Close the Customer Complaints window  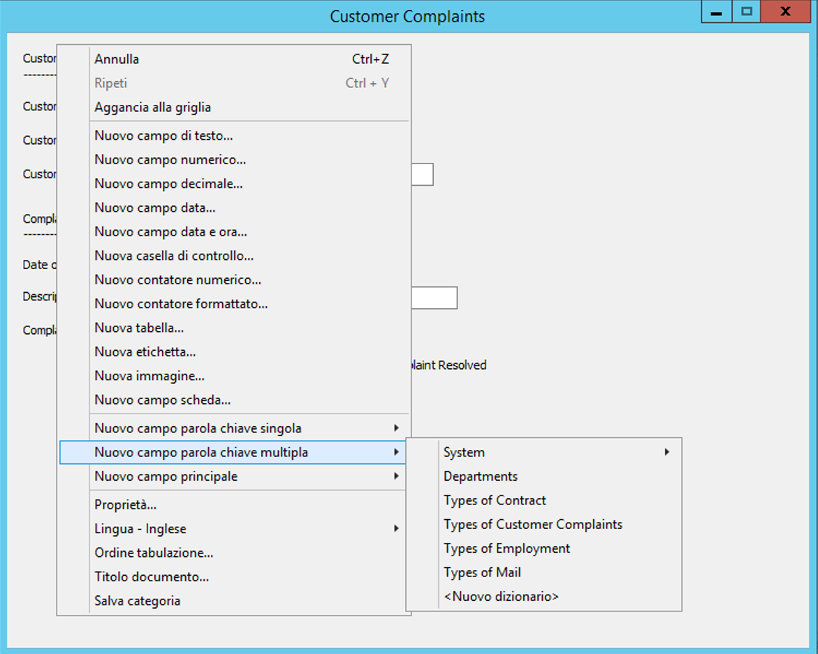[x=786, y=11]
